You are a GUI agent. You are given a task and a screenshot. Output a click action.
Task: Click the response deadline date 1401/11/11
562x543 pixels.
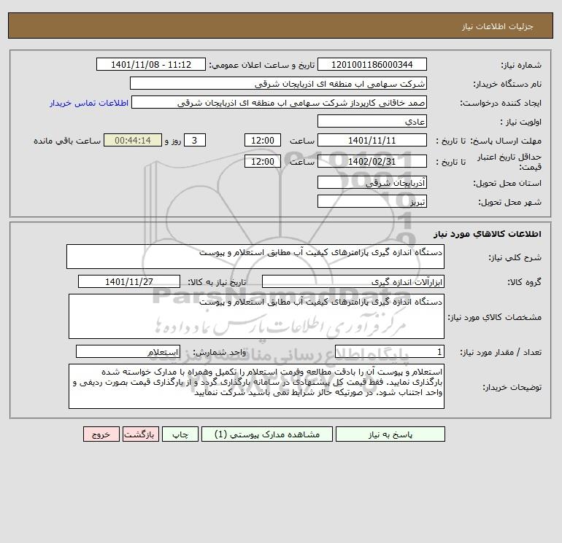click(x=372, y=141)
